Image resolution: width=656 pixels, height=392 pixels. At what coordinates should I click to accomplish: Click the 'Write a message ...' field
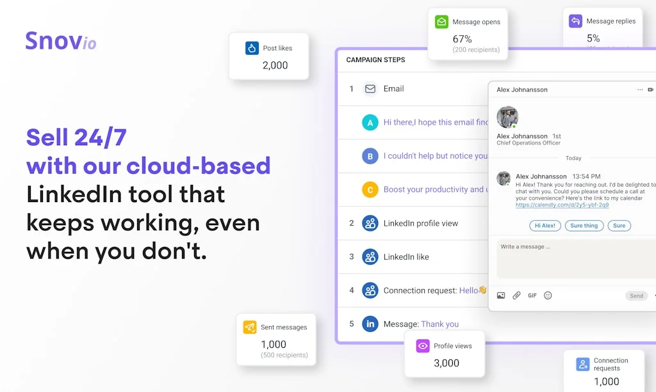point(576,259)
